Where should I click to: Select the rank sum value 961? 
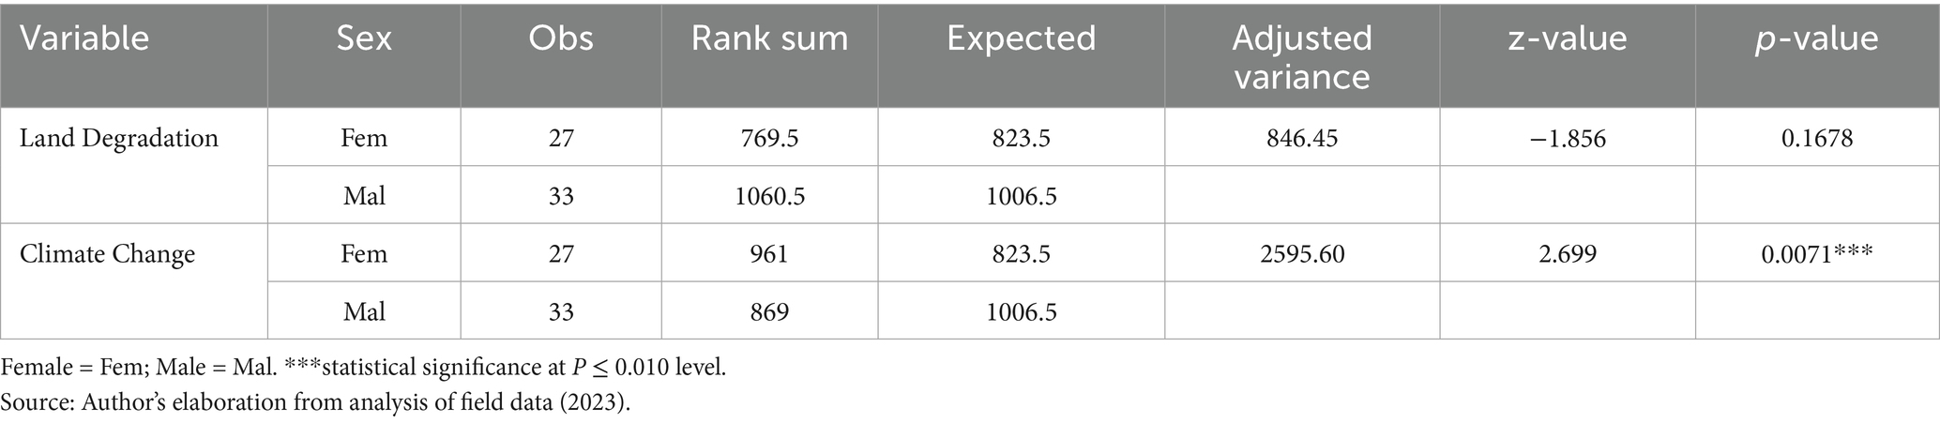[x=769, y=254]
